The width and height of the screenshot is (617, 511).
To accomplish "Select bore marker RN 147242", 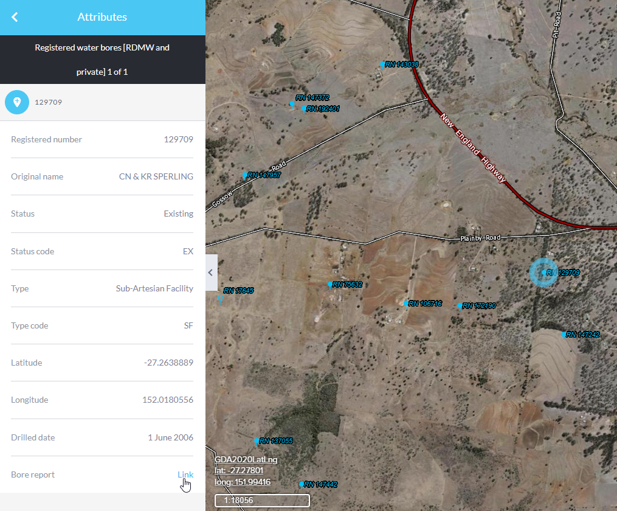I will pyautogui.click(x=564, y=335).
